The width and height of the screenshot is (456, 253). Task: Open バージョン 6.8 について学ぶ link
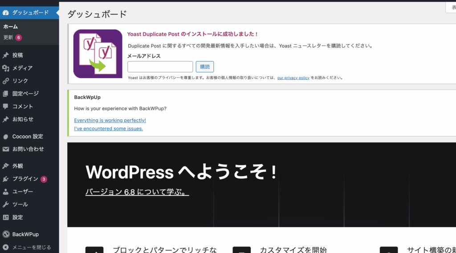[137, 192]
